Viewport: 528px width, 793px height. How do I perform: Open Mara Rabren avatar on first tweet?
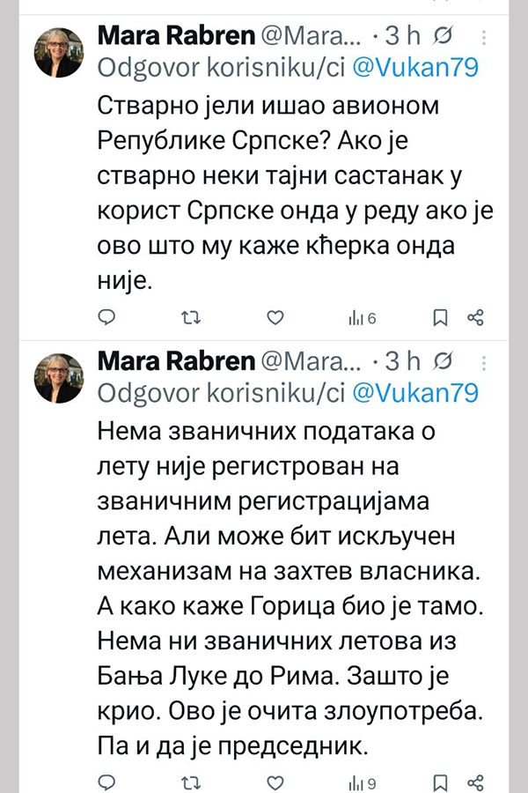tap(59, 52)
